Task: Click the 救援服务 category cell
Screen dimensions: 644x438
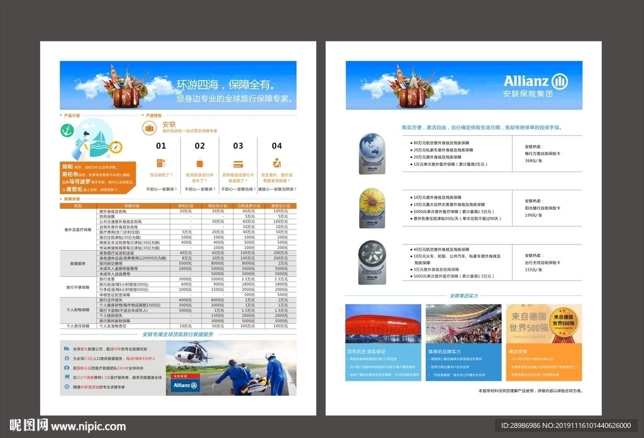Action: point(77,263)
